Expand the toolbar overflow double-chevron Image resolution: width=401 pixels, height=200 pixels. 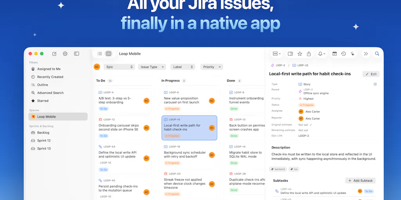(x=366, y=54)
